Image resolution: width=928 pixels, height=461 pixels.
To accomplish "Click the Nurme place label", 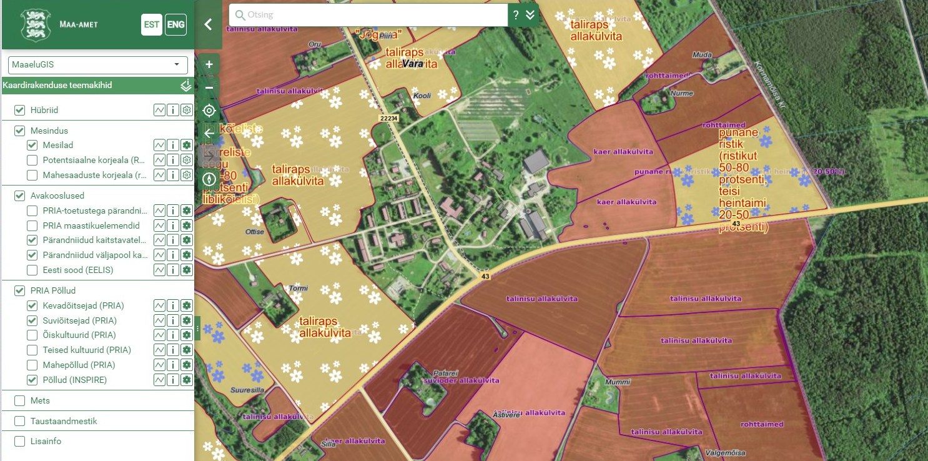I will (x=682, y=93).
